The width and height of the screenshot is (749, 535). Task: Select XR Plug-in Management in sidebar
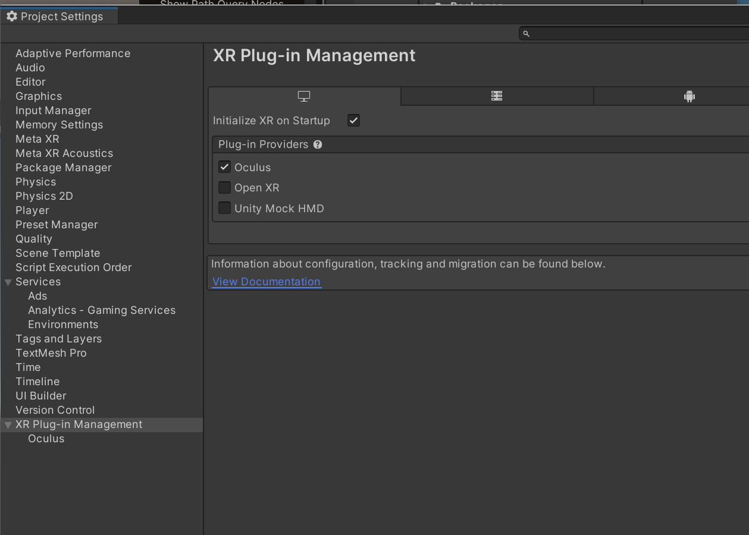coord(79,424)
